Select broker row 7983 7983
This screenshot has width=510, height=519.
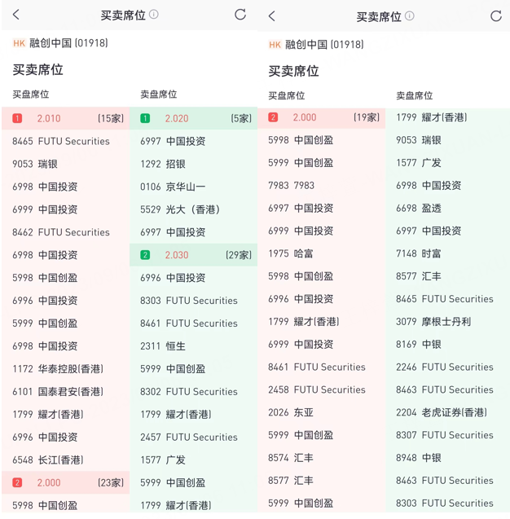tap(321, 186)
